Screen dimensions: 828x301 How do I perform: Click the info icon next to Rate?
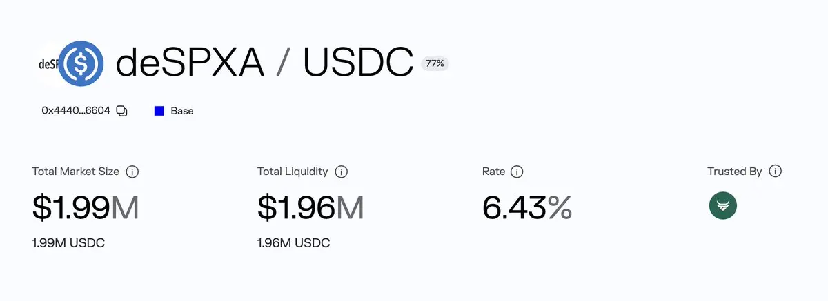click(x=517, y=172)
